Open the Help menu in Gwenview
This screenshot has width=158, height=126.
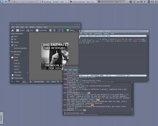46,27
